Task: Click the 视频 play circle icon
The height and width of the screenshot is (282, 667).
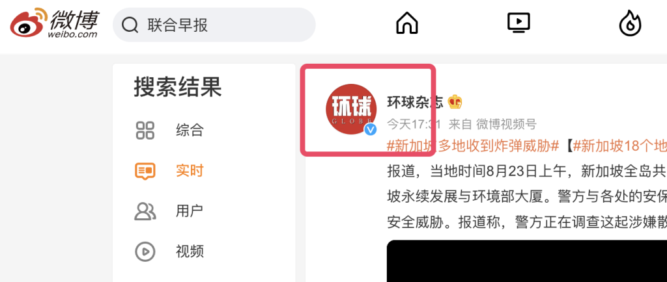Action: (145, 251)
